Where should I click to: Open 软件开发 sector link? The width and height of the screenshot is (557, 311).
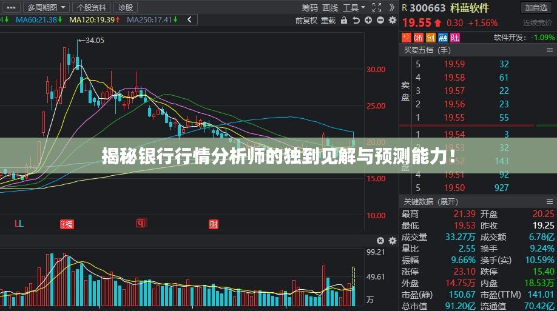click(510, 37)
